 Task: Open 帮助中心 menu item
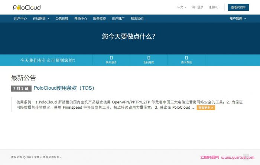click(x=81, y=18)
